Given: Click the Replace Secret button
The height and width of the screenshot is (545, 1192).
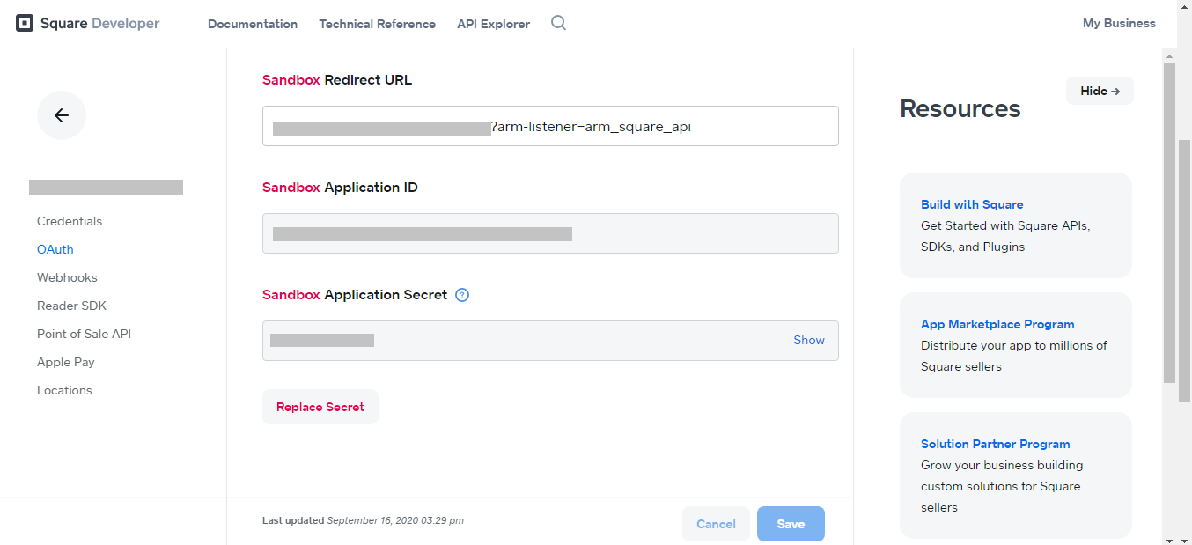Looking at the screenshot, I should click(x=320, y=407).
